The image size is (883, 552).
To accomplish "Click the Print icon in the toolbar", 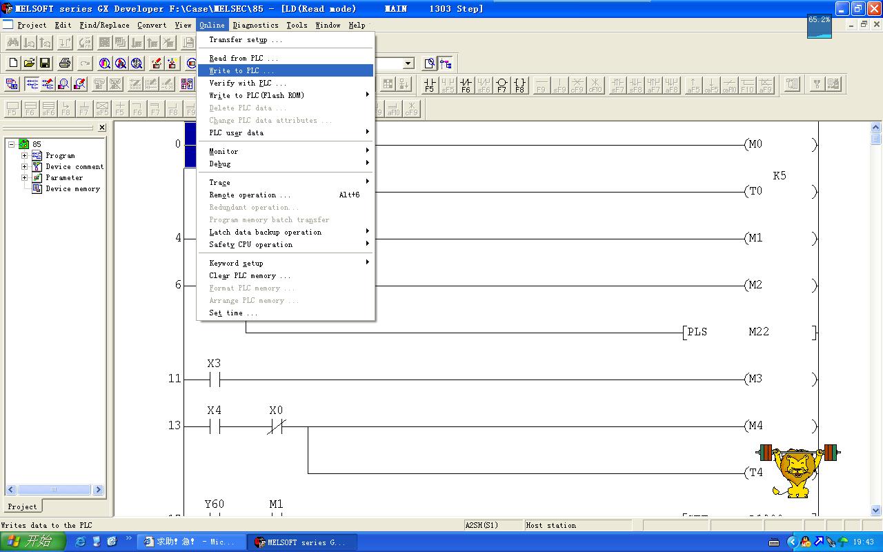I will click(65, 63).
